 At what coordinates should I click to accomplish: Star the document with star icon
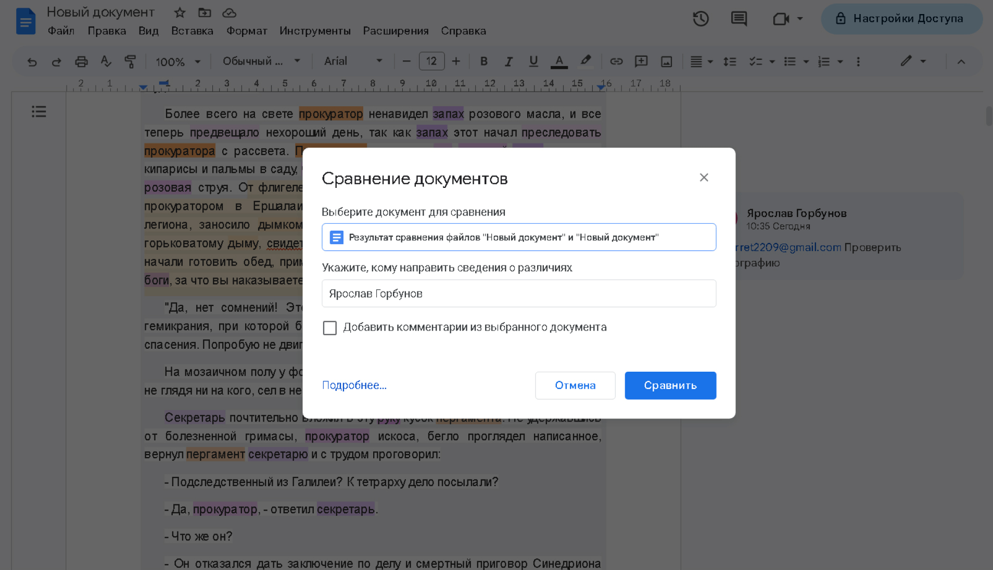tap(180, 12)
